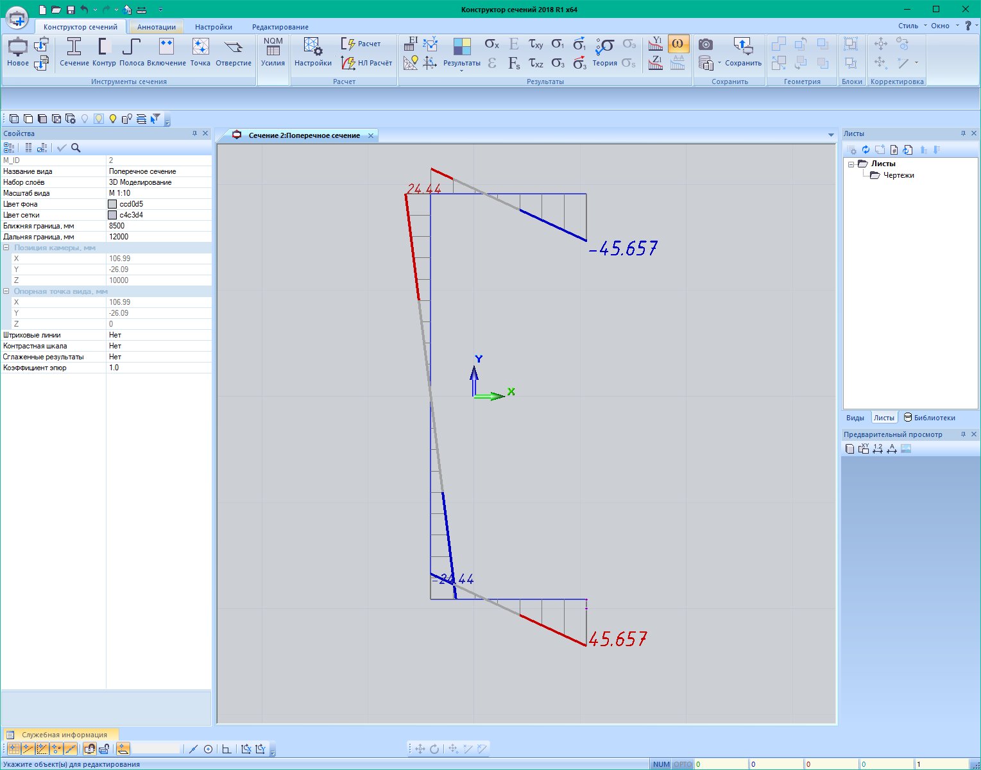Collapse the Листы tree node
Screen dimensions: 981x770
(x=851, y=164)
